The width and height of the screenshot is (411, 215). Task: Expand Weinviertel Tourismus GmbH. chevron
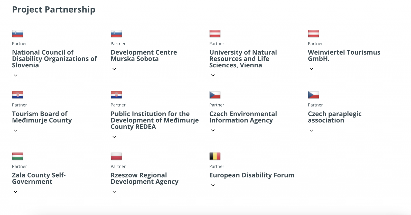coord(312,69)
